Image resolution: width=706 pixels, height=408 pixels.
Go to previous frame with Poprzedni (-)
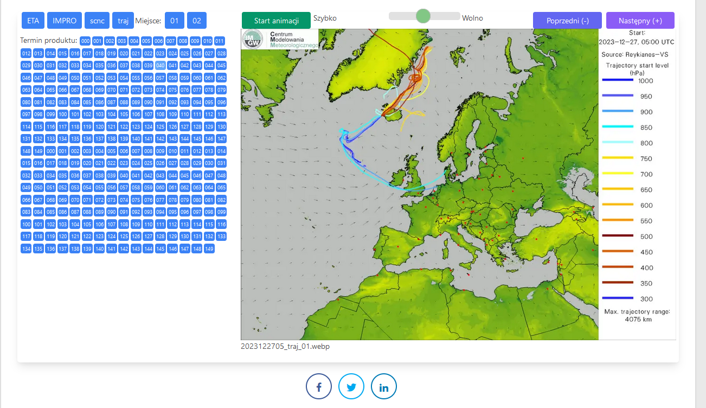point(567,21)
